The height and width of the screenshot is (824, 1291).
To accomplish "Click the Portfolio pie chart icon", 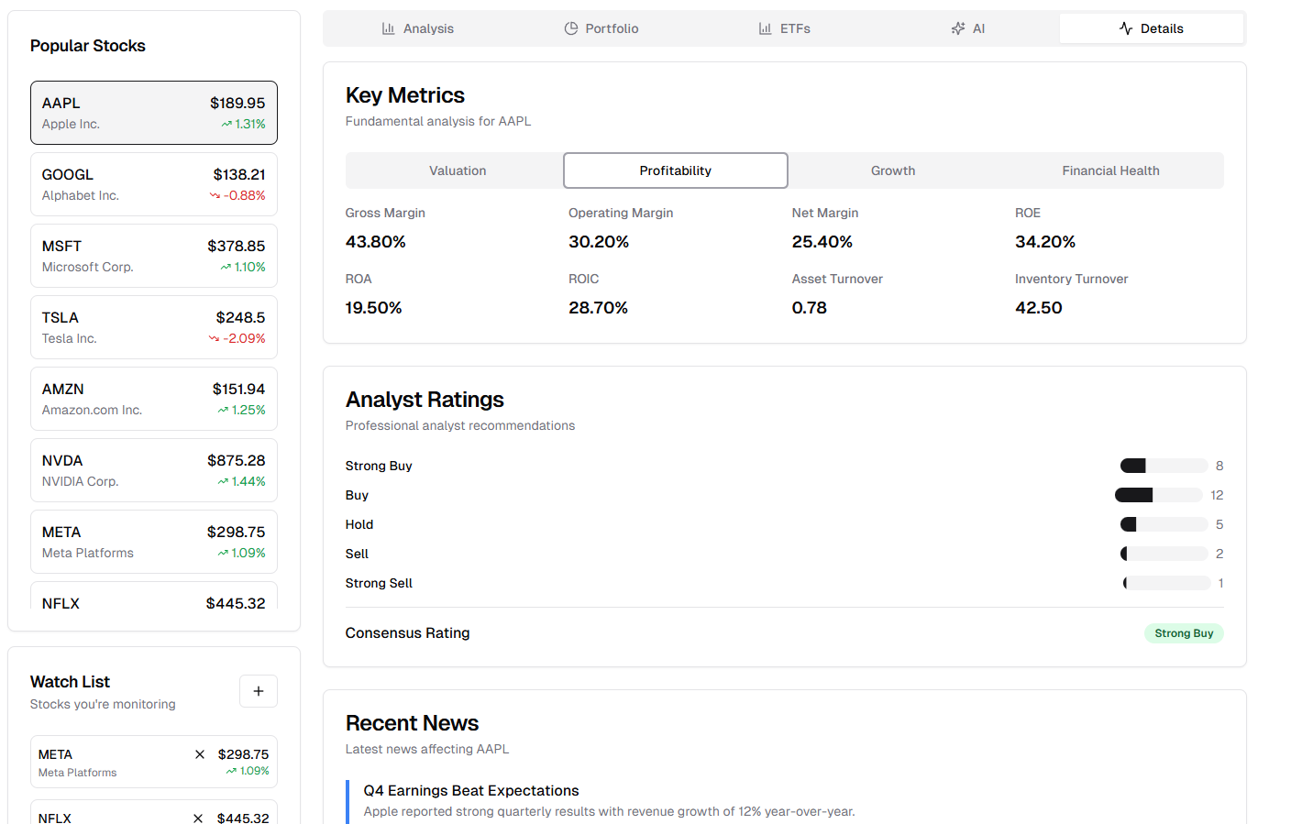I will click(x=571, y=28).
